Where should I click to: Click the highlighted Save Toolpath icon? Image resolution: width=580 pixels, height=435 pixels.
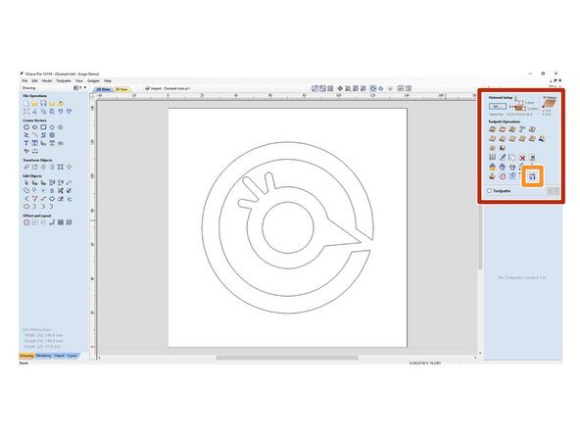pyautogui.click(x=532, y=176)
